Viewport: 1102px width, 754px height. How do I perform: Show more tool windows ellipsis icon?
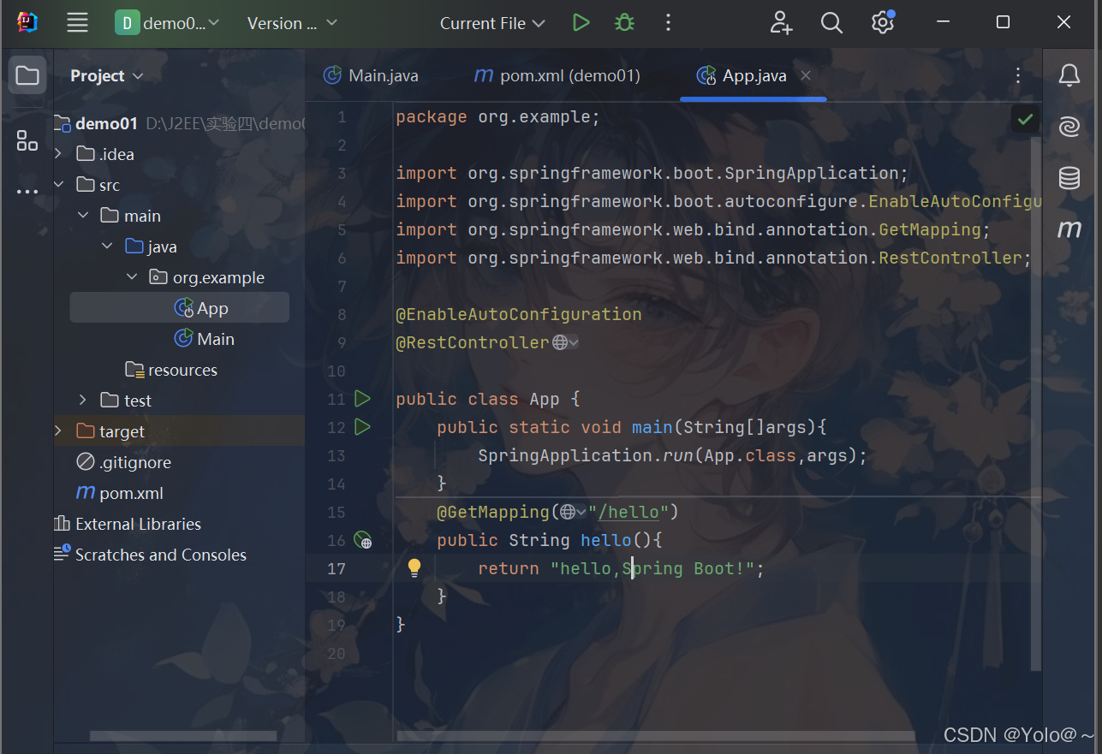27,192
